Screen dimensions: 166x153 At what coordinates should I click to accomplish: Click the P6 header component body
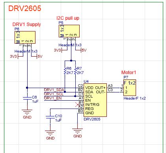pos(25,37)
